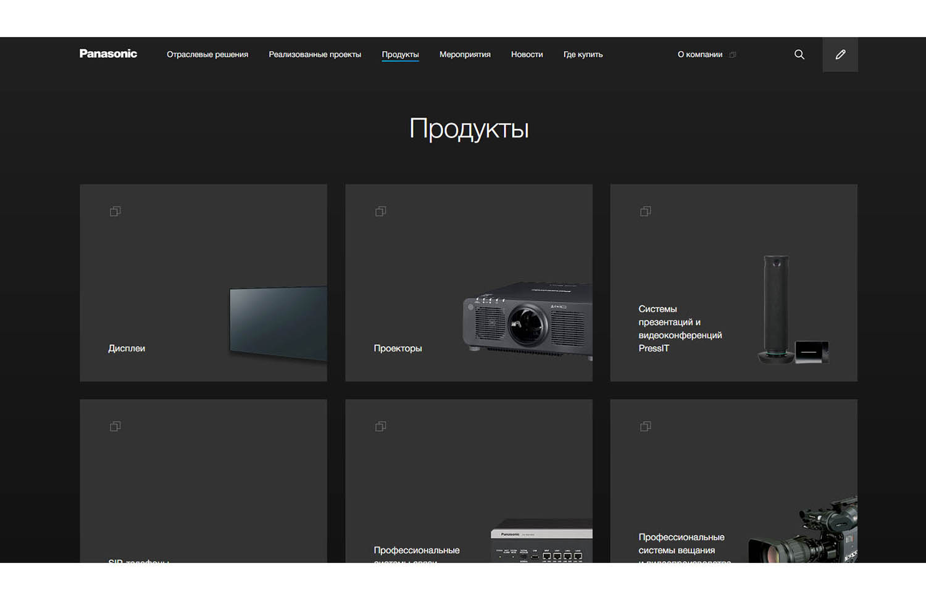This screenshot has height=616, width=926.
Task: Click the overlay icon on Проекторы card
Action: click(x=380, y=211)
